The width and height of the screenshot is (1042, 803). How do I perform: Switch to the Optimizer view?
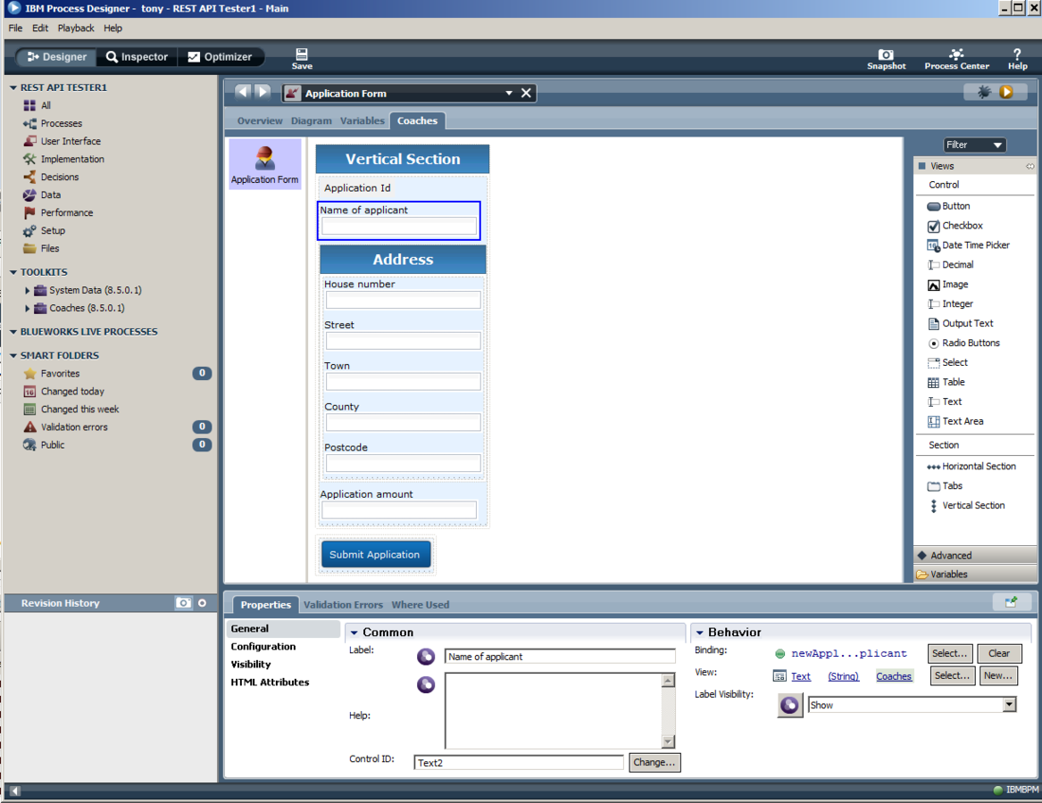[220, 57]
